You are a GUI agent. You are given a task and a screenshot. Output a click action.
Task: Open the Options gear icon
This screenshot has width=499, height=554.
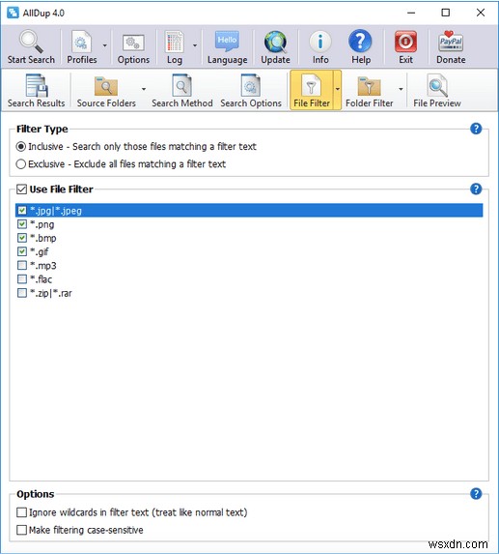(x=133, y=44)
